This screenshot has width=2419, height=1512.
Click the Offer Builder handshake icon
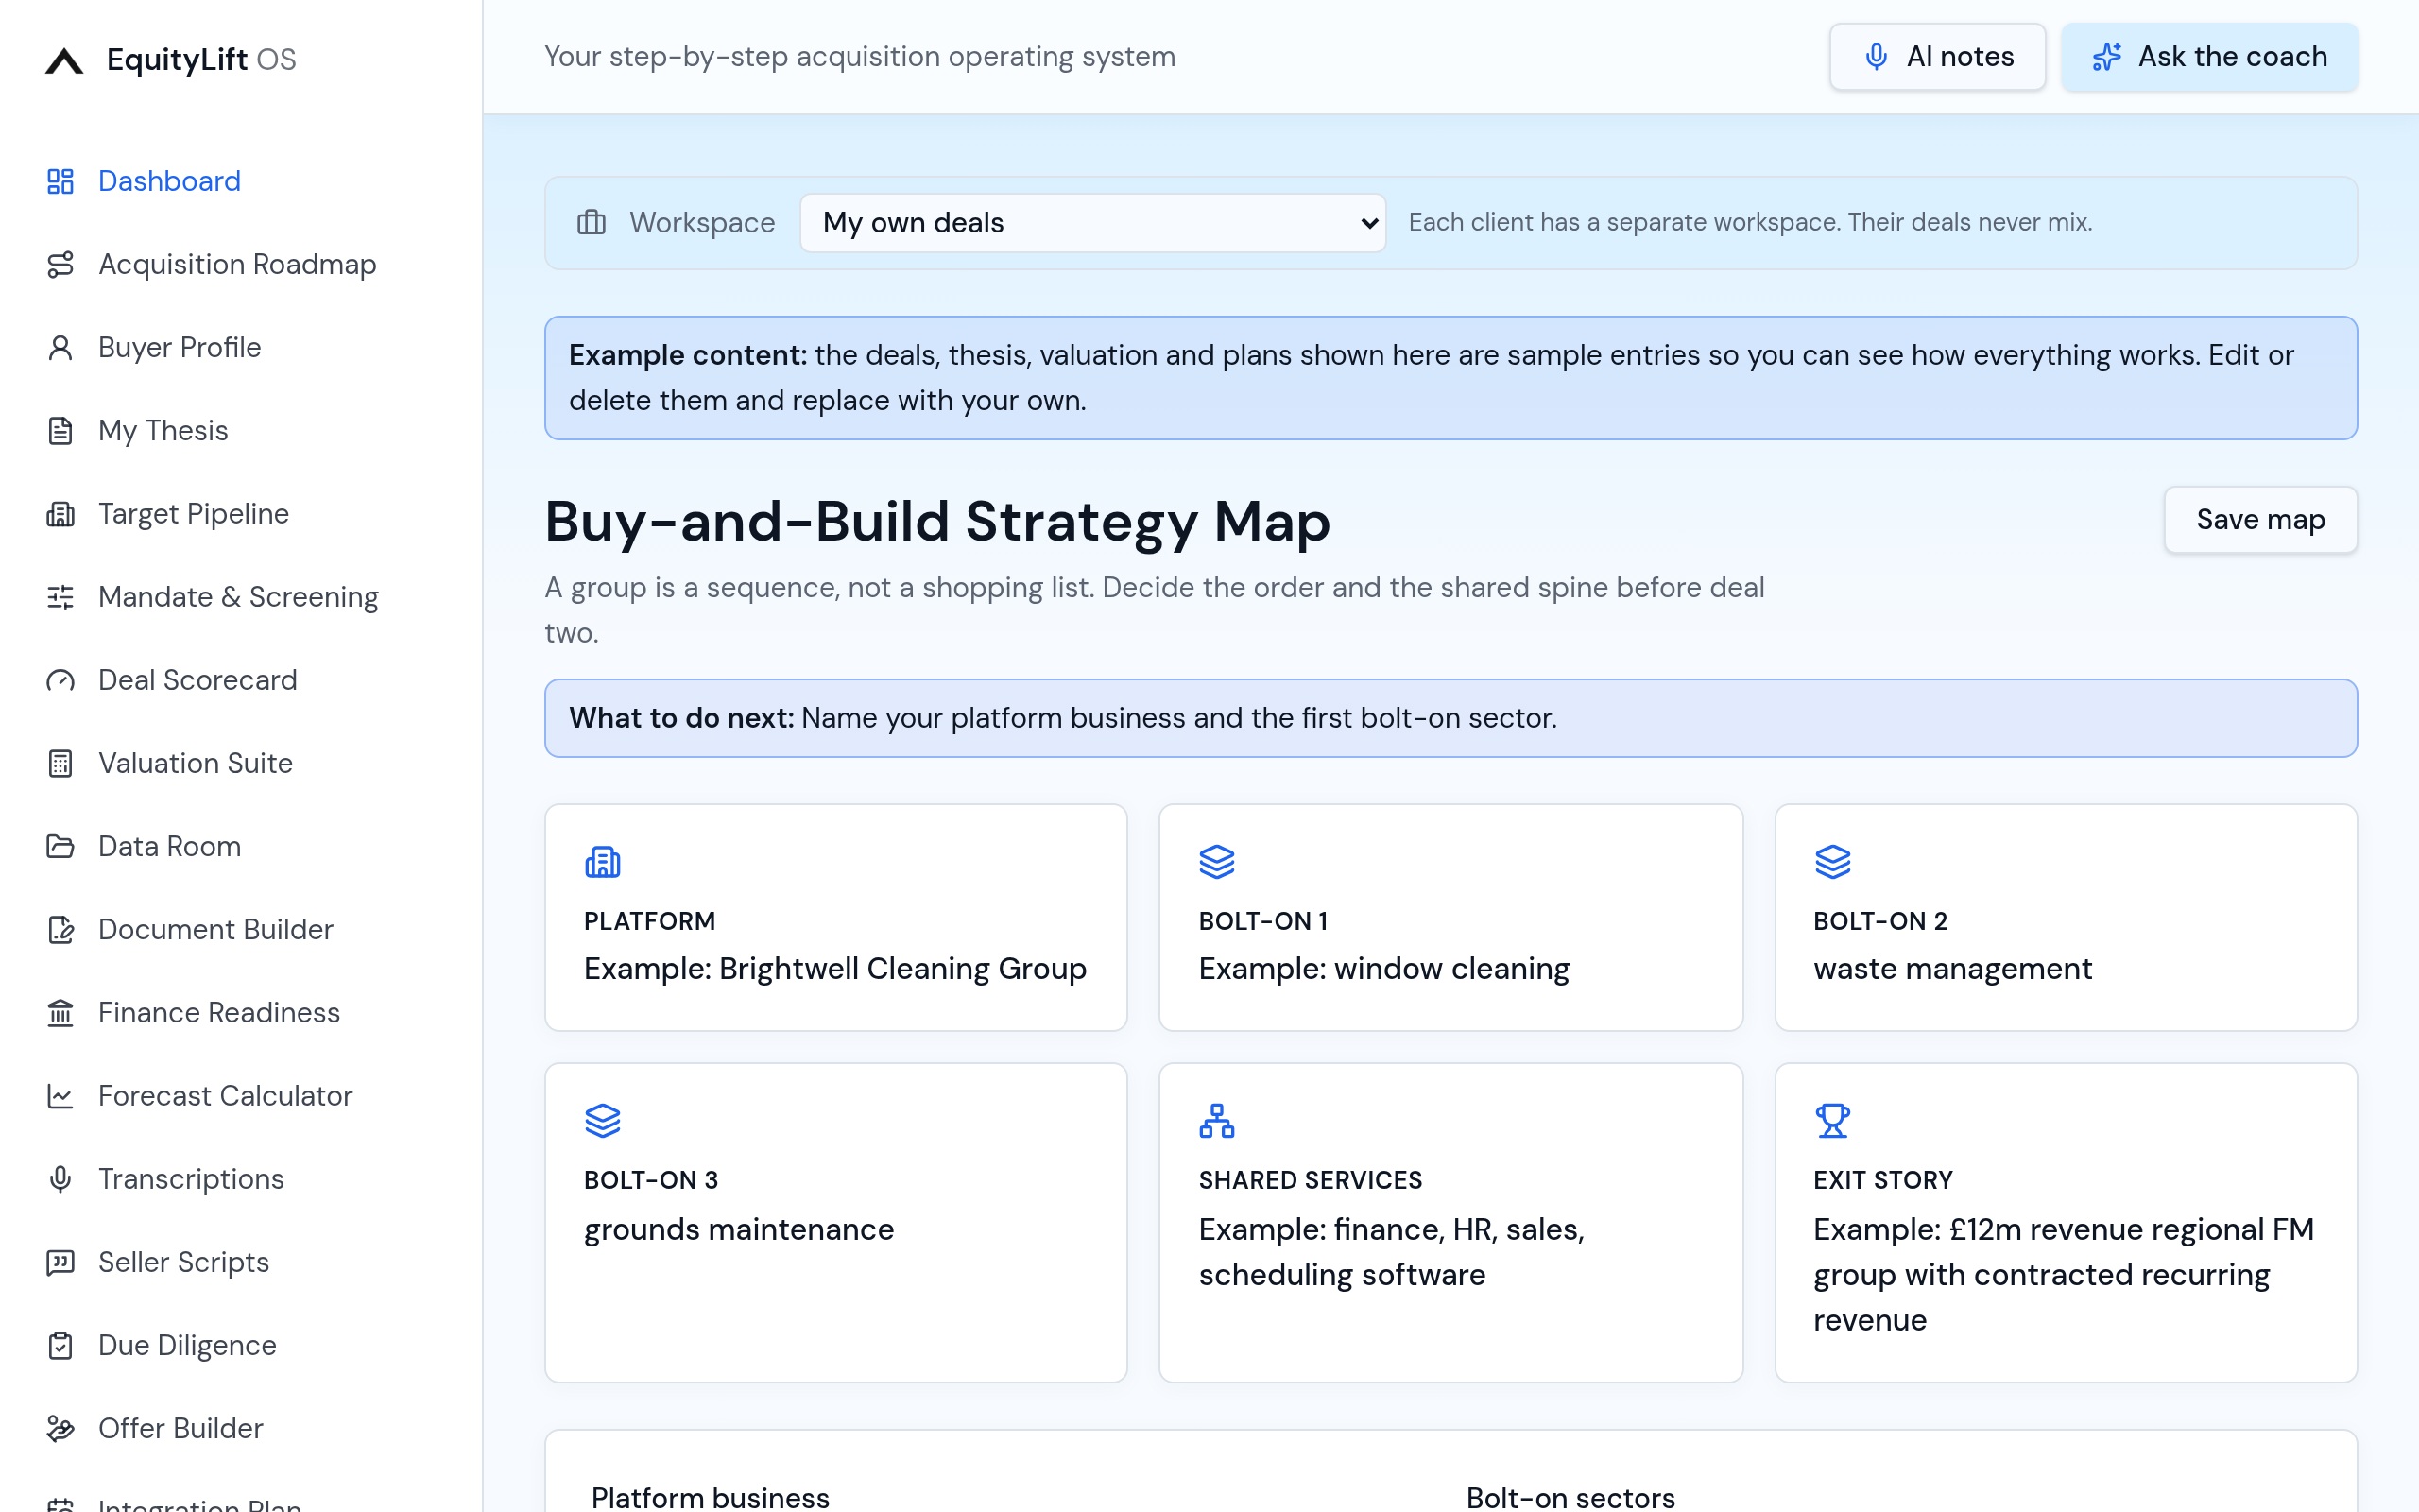(x=60, y=1428)
